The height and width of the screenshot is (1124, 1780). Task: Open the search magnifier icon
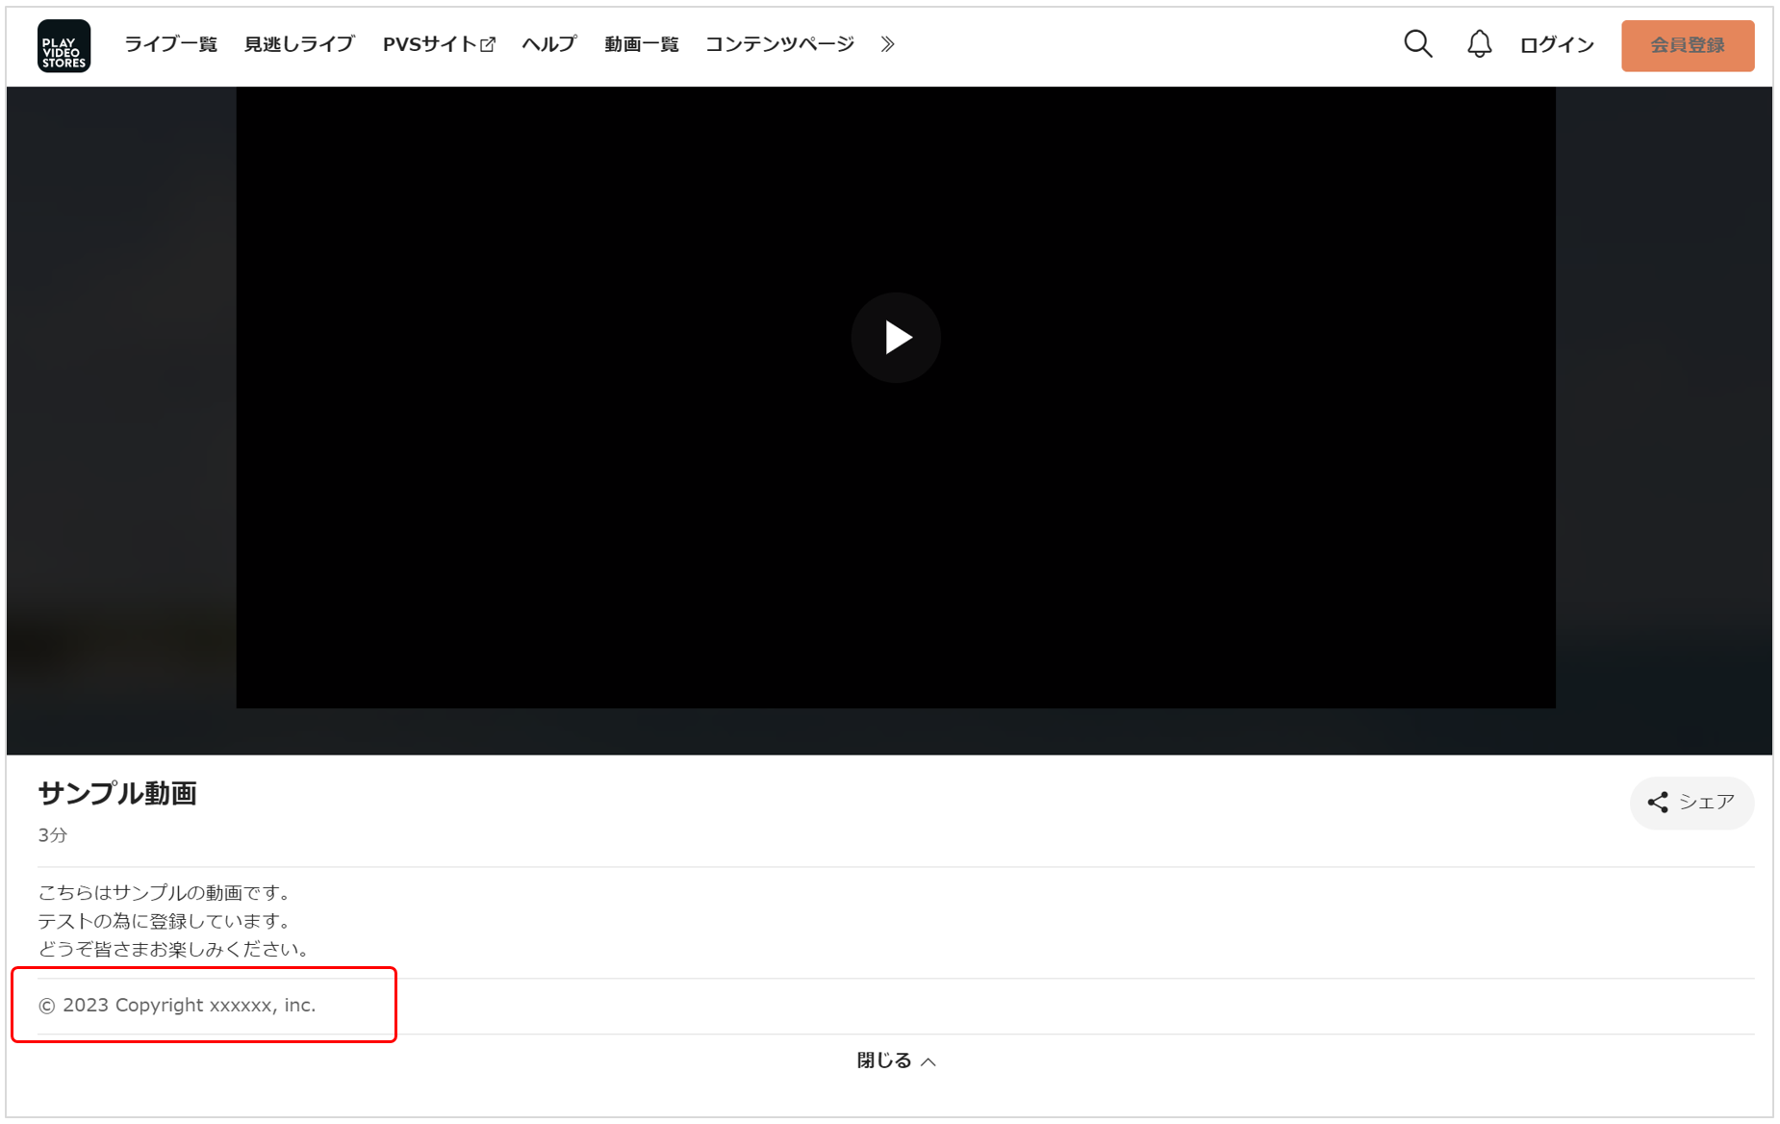1417,44
